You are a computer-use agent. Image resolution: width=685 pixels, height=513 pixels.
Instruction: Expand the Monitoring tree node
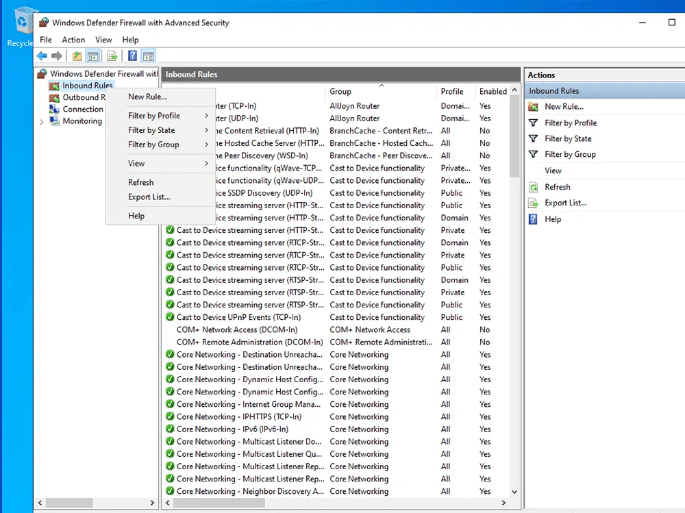[40, 121]
